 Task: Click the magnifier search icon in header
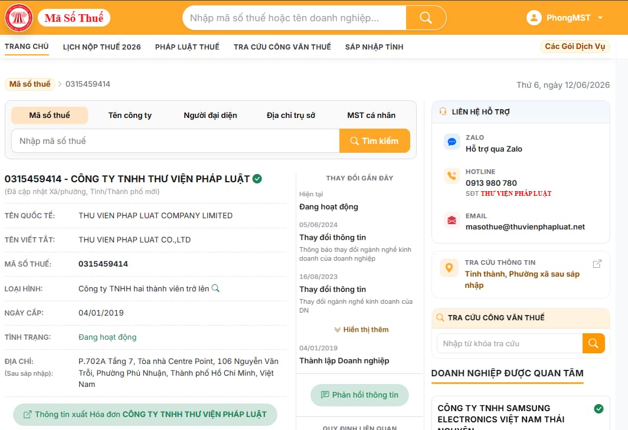426,18
